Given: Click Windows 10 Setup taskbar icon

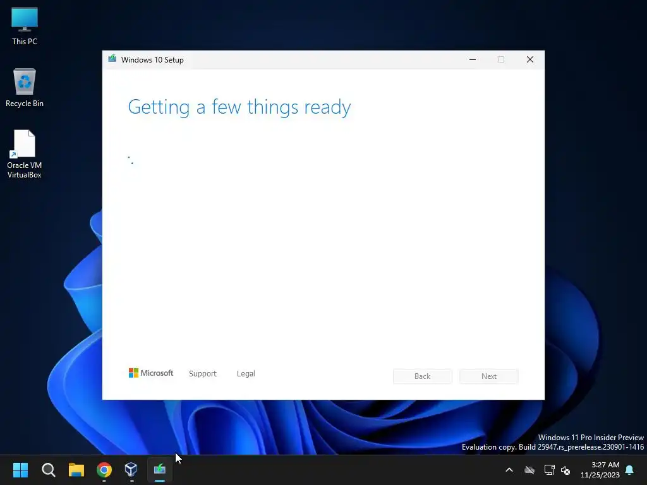Looking at the screenshot, I should (160, 470).
